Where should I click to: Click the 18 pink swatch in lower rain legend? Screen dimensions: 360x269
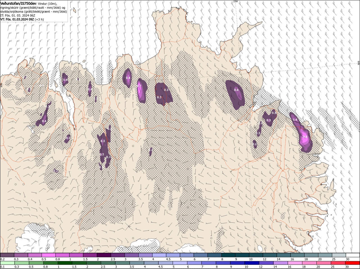point(309,263)
